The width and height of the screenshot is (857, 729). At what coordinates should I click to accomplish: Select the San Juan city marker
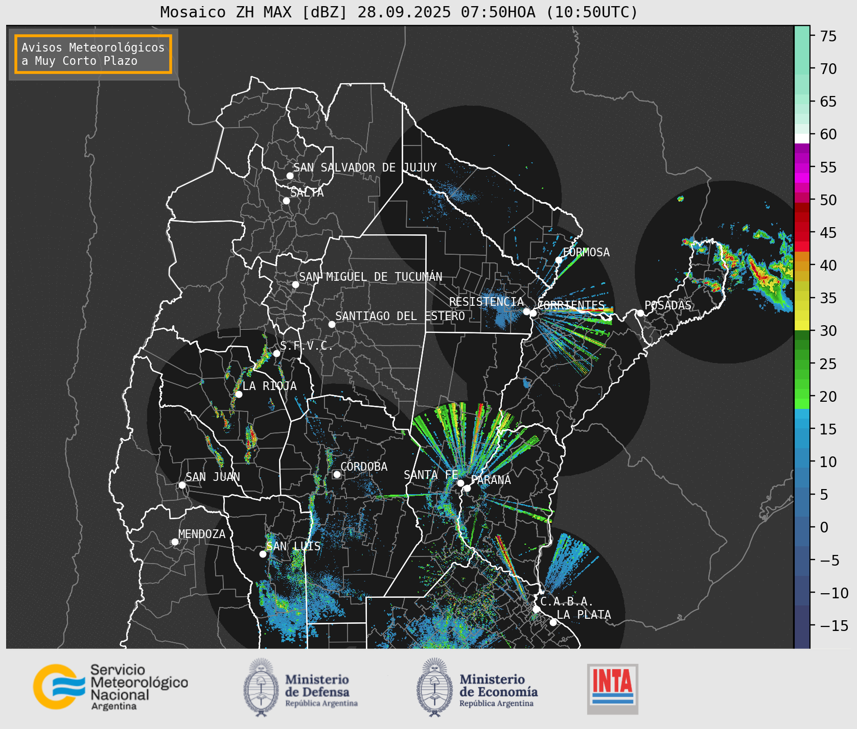(x=182, y=485)
